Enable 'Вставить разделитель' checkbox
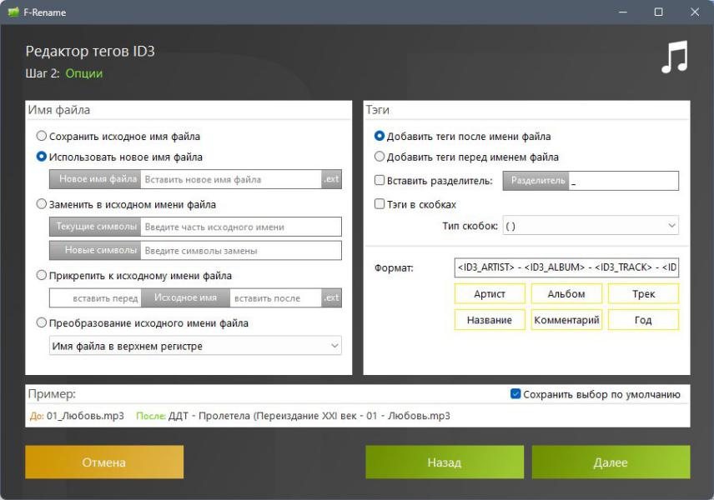The image size is (714, 500). [380, 180]
